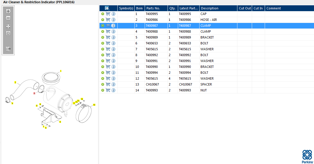Add BRACKET T400990 to cart
314x164 pixels.
[x=108, y=67]
